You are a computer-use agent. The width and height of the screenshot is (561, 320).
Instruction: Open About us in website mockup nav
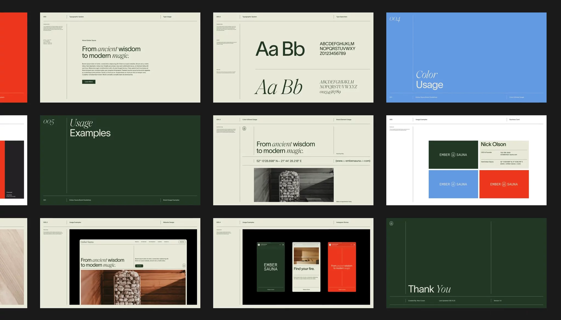pyautogui.click(x=137, y=242)
